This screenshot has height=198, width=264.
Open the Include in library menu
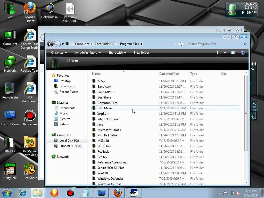[x=88, y=53]
